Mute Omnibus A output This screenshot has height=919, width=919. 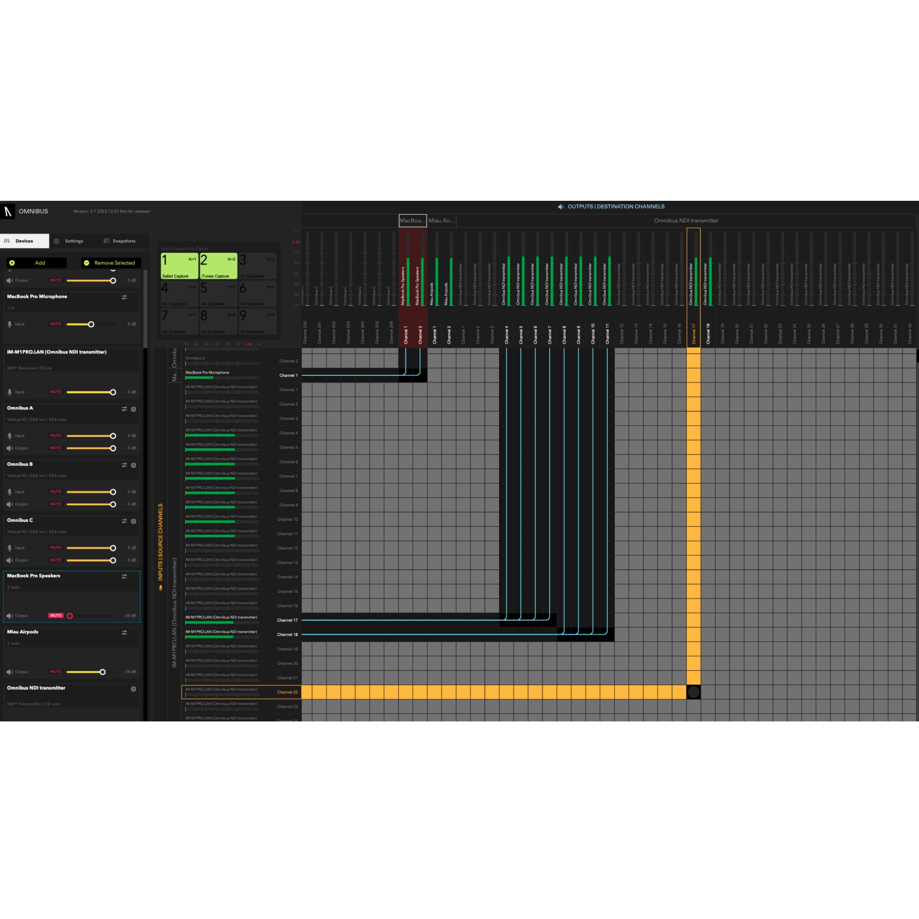(56, 448)
